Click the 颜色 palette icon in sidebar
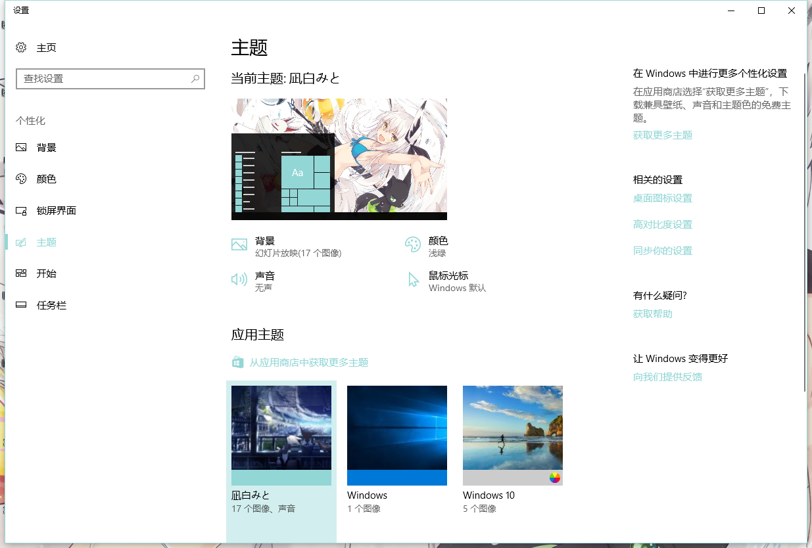The image size is (812, 548). [21, 179]
